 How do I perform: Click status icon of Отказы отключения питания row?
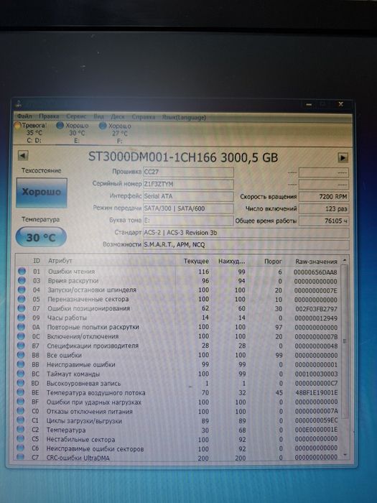click(x=21, y=410)
